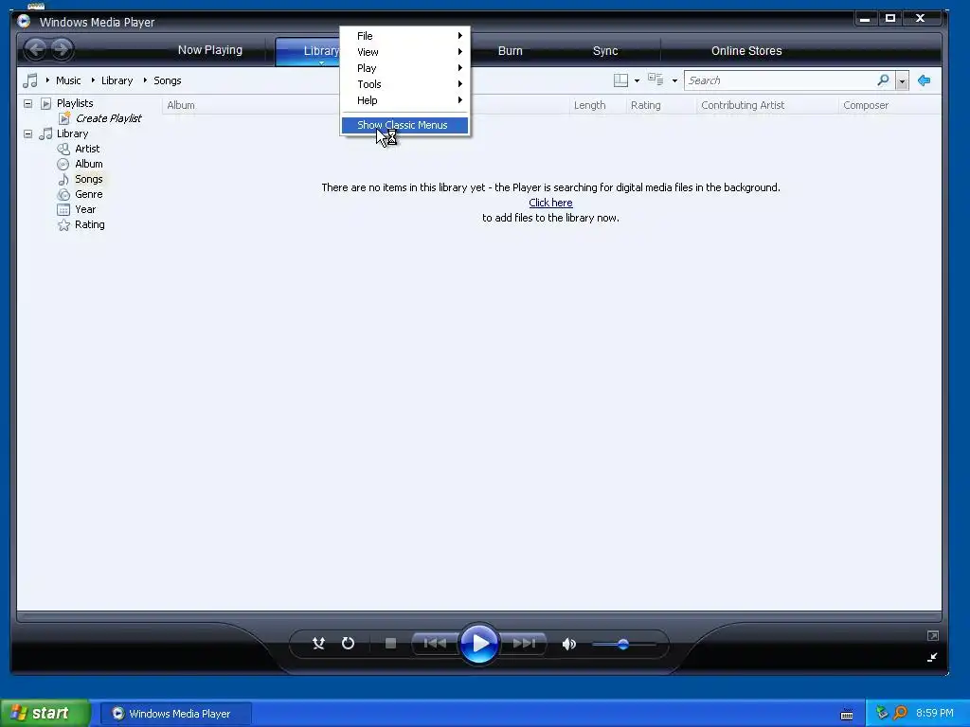Open the Help submenu
Screen dimensions: 970x727
click(405, 100)
